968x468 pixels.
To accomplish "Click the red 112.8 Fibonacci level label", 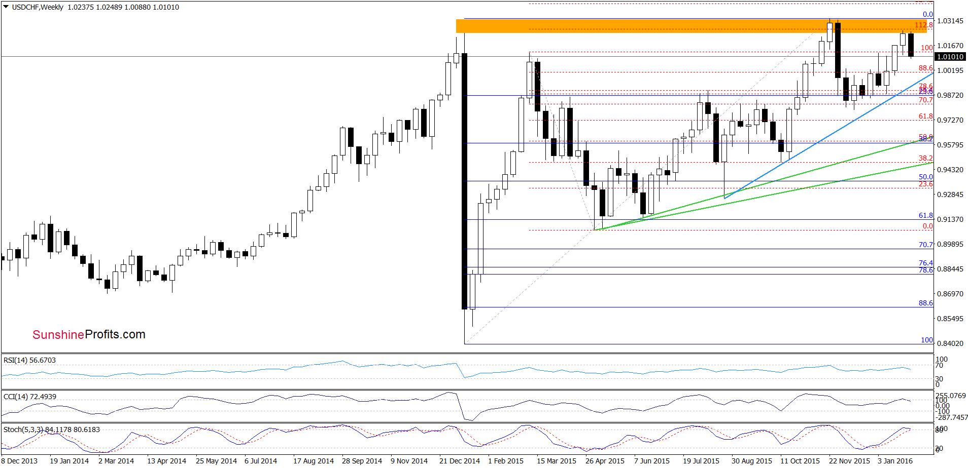I will tap(924, 25).
